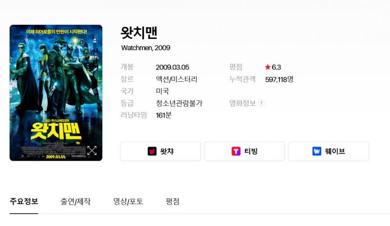Open the 영화정보 info exclamation icon

[261, 103]
